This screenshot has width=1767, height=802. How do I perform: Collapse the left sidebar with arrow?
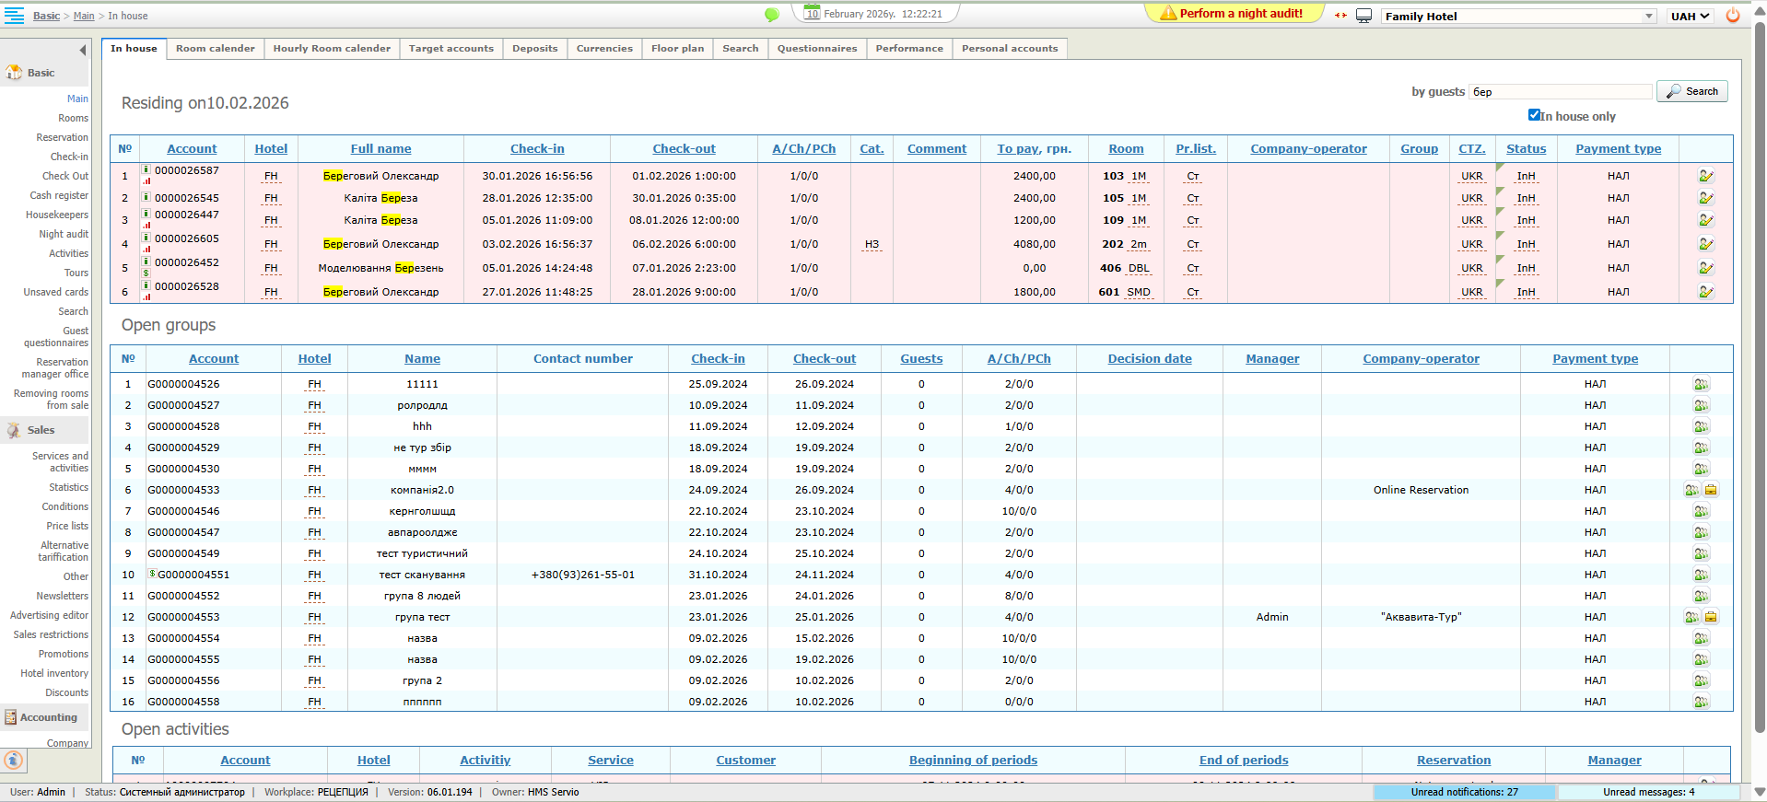pyautogui.click(x=83, y=50)
